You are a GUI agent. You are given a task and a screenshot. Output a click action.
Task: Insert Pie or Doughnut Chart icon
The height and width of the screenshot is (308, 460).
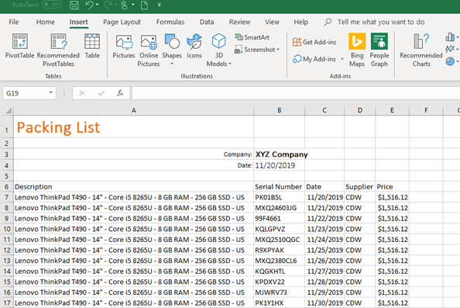[x=450, y=61]
